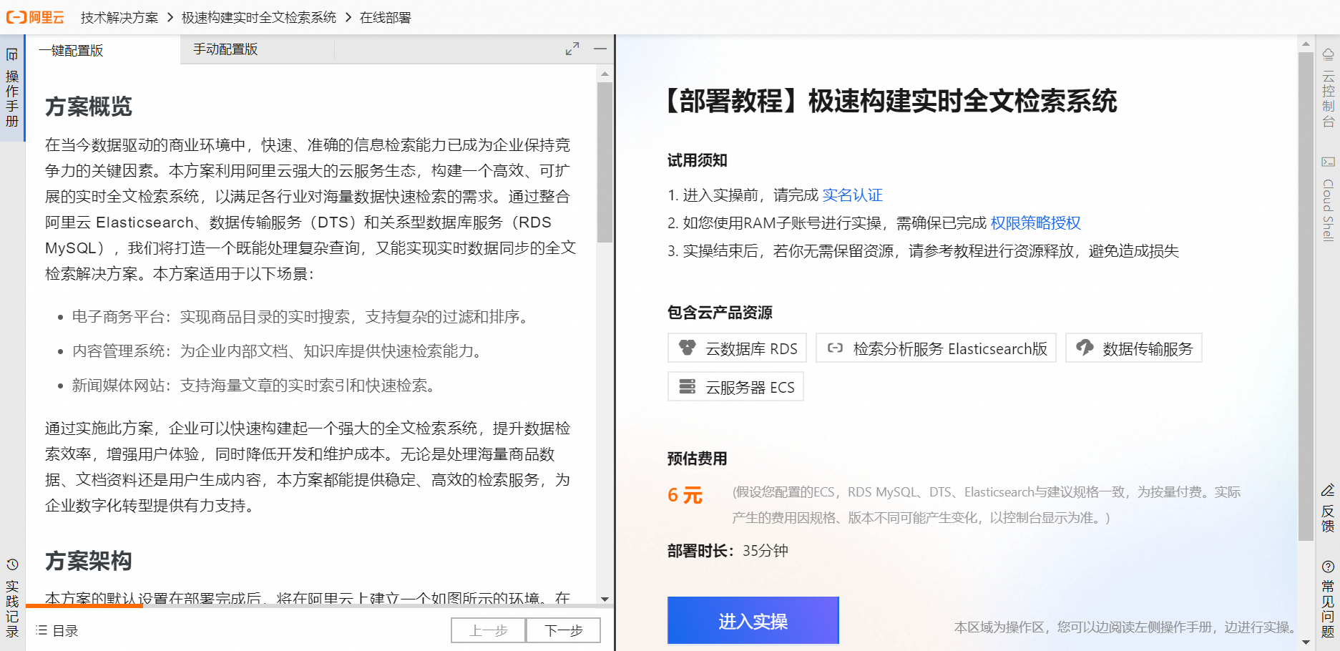Open the 实名认证 link
The image size is (1340, 651).
tap(853, 195)
